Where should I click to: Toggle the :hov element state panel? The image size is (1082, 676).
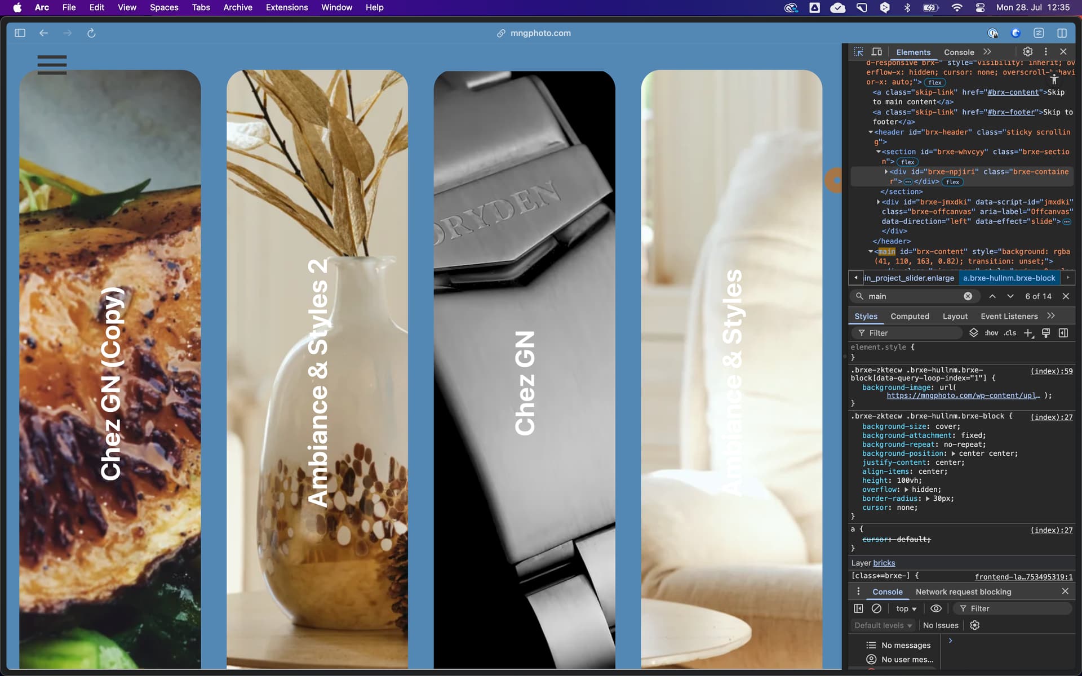pyautogui.click(x=991, y=333)
